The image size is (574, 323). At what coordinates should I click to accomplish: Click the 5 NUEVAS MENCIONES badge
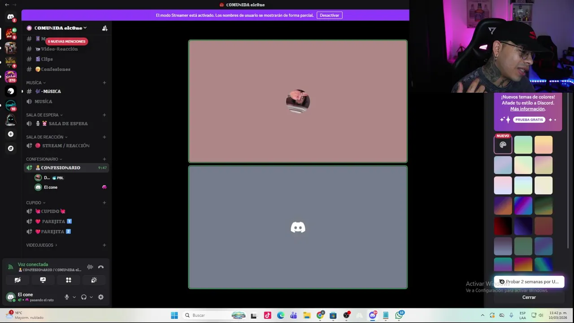66,41
